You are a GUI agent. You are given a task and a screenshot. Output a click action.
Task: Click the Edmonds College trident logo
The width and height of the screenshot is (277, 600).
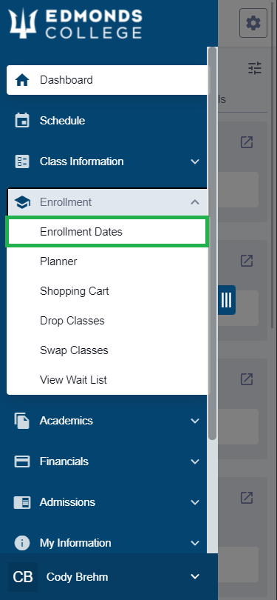coord(23,24)
